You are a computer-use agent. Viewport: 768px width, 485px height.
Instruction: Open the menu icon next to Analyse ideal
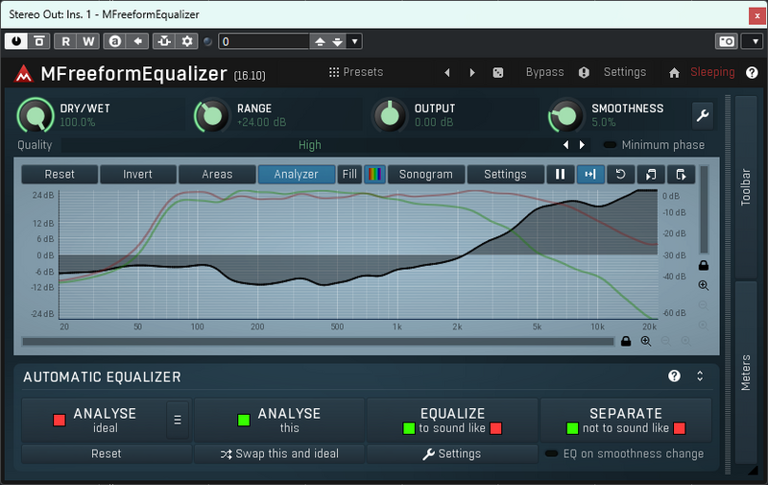click(x=178, y=421)
